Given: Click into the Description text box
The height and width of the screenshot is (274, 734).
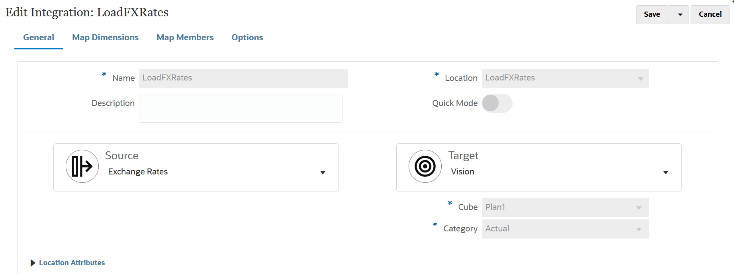Looking at the screenshot, I should (240, 108).
